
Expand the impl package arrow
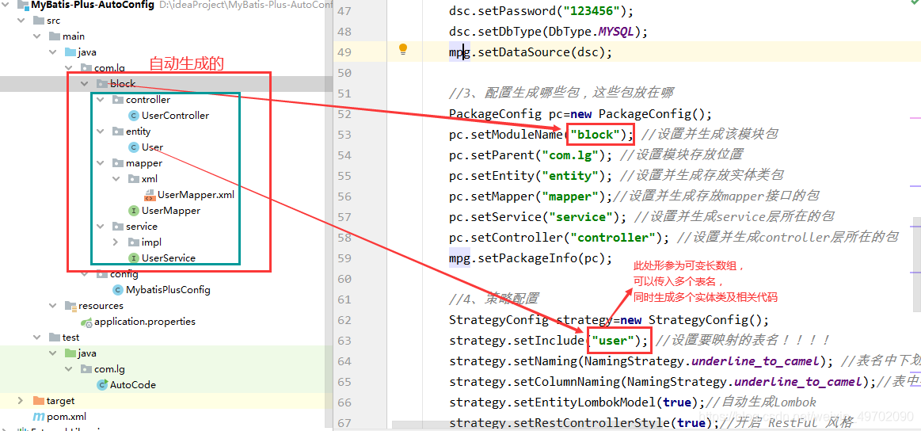pyautogui.click(x=116, y=242)
